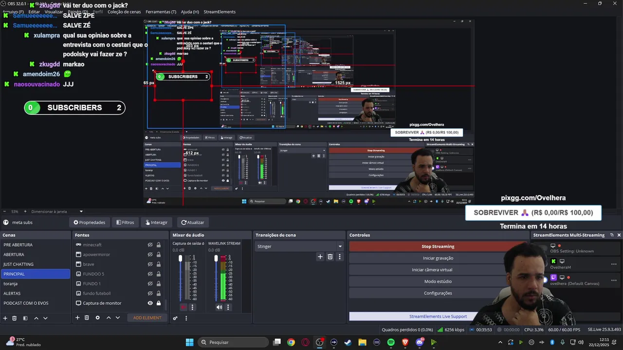
Task: Add a new scene with plus icon
Action: click(x=5, y=318)
